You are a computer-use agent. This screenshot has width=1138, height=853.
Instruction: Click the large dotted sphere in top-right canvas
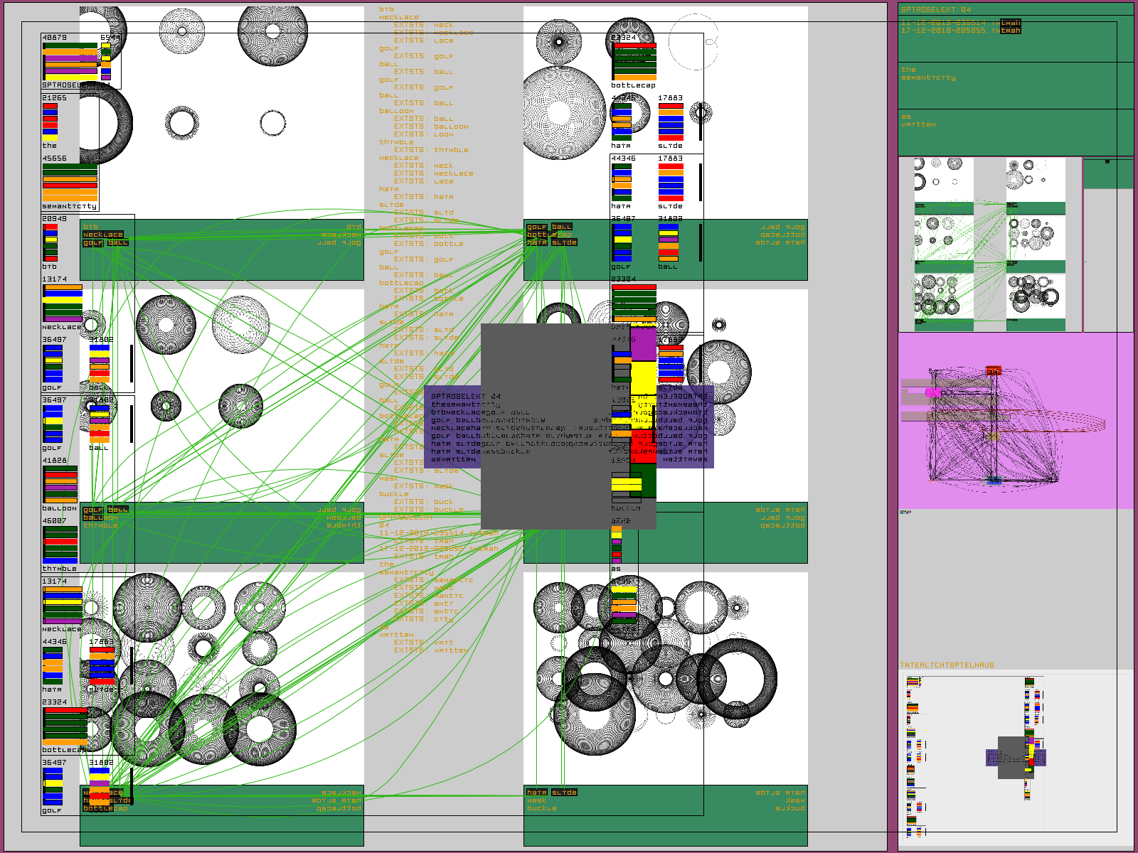click(559, 112)
